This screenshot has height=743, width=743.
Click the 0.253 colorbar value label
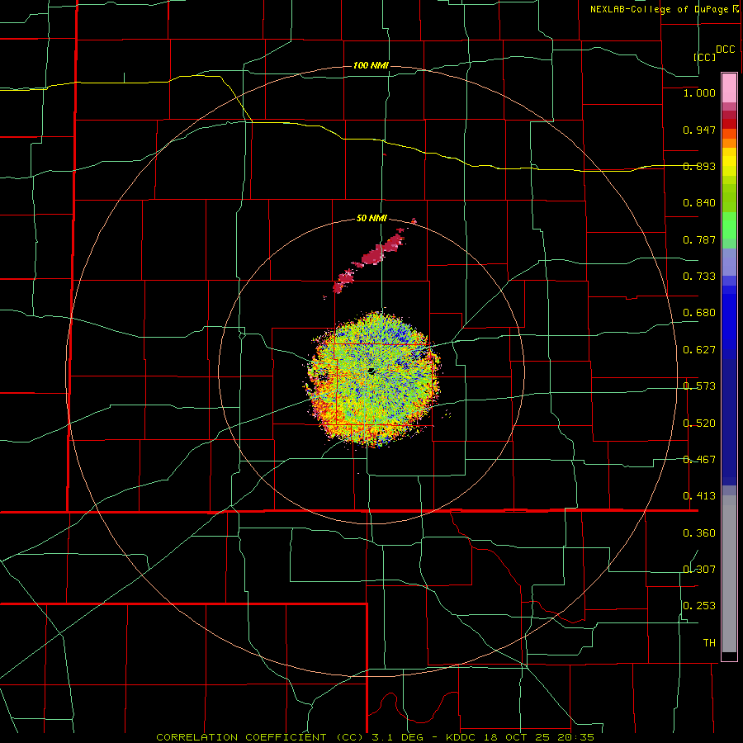tap(699, 606)
